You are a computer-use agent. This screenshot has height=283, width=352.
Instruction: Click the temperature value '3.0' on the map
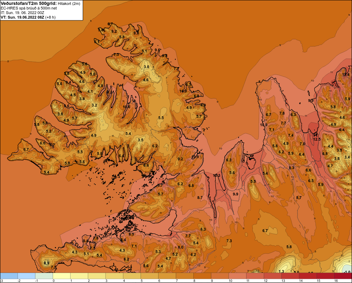click(146, 67)
